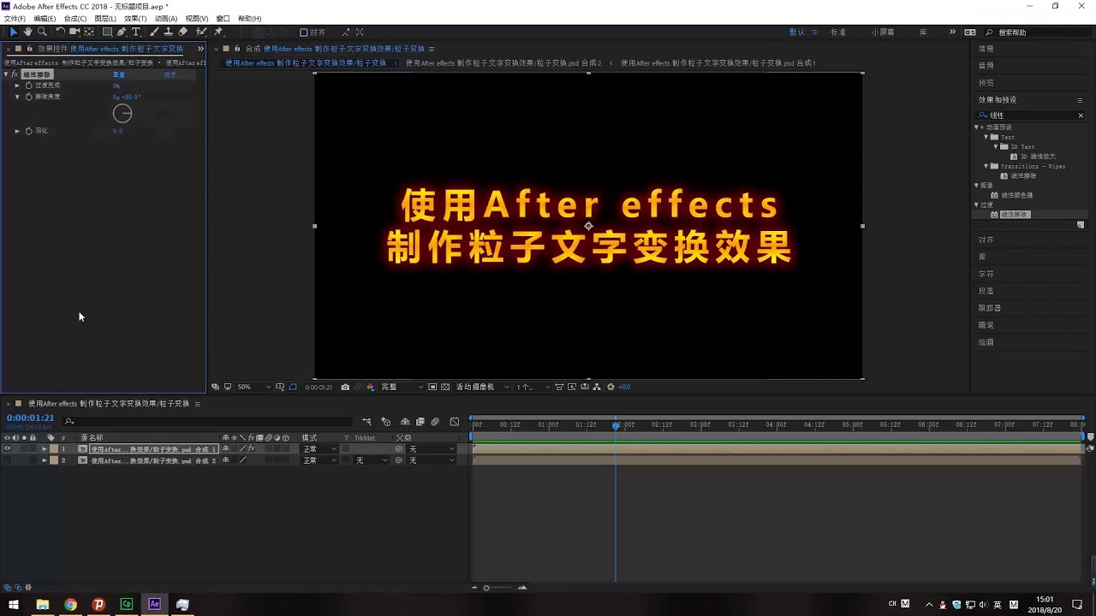Screen dimensions: 1096x616
Task: Select the Hand tool
Action: point(27,32)
